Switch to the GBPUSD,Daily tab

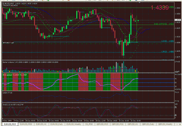tap(148, 124)
